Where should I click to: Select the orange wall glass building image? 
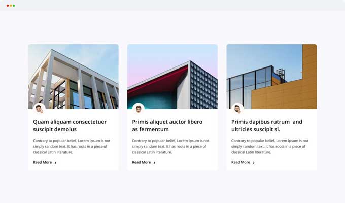point(272,77)
